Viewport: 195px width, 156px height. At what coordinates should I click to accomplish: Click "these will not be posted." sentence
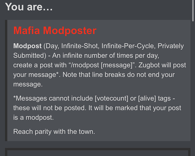50,108
